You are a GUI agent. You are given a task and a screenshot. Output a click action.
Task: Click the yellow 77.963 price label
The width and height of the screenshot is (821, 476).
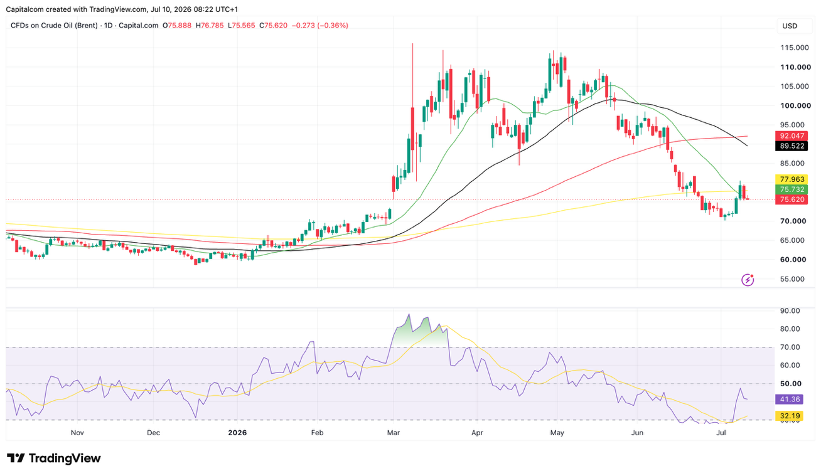click(792, 179)
